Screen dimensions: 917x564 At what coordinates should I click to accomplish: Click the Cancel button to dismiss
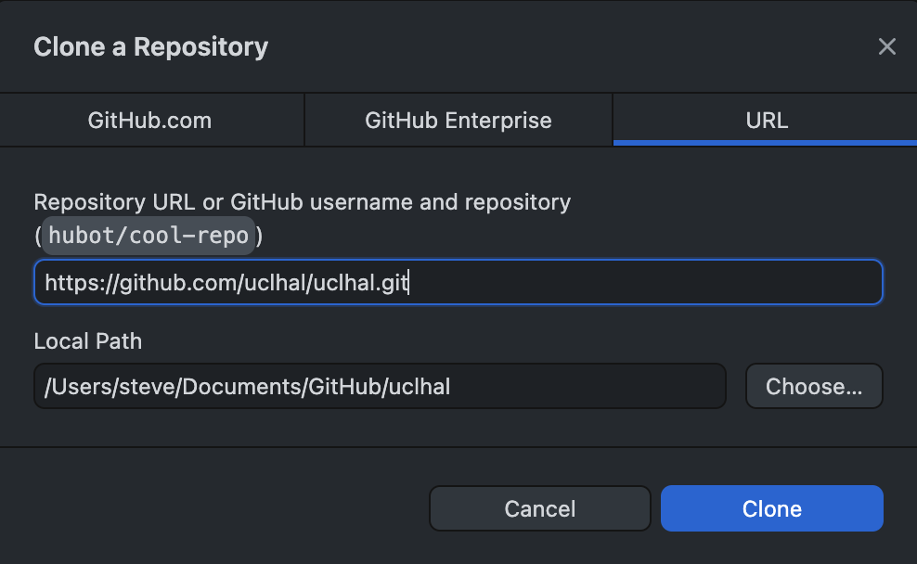tap(539, 508)
